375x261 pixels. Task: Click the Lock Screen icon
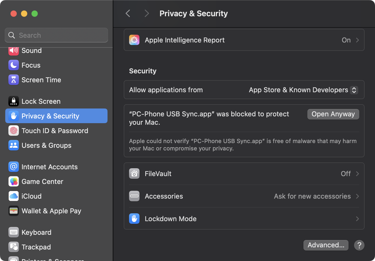tap(14, 101)
